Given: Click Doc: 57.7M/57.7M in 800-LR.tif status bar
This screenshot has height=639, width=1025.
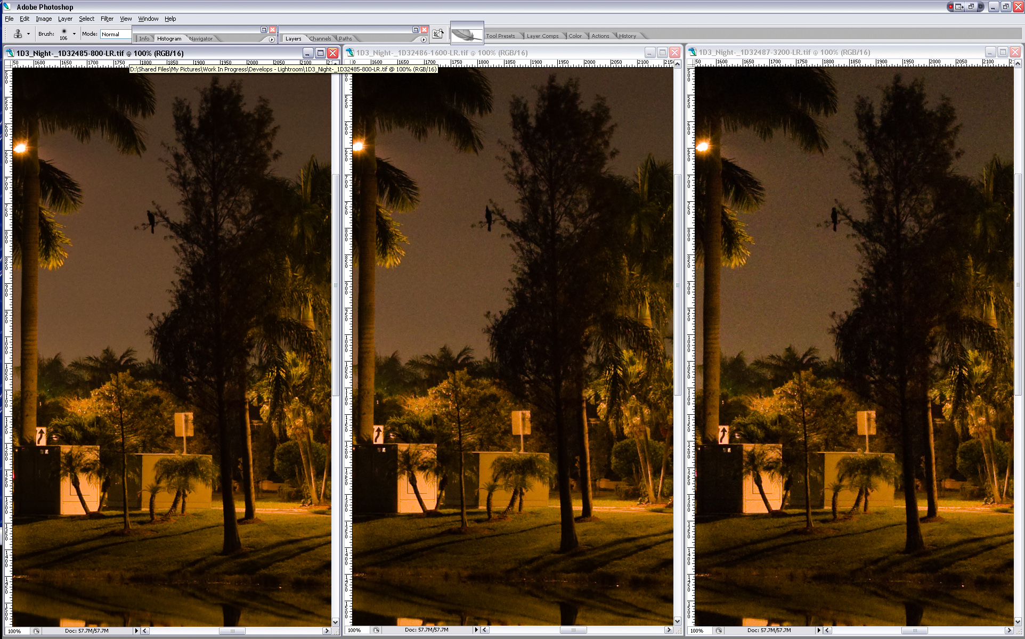Looking at the screenshot, I should [x=87, y=631].
